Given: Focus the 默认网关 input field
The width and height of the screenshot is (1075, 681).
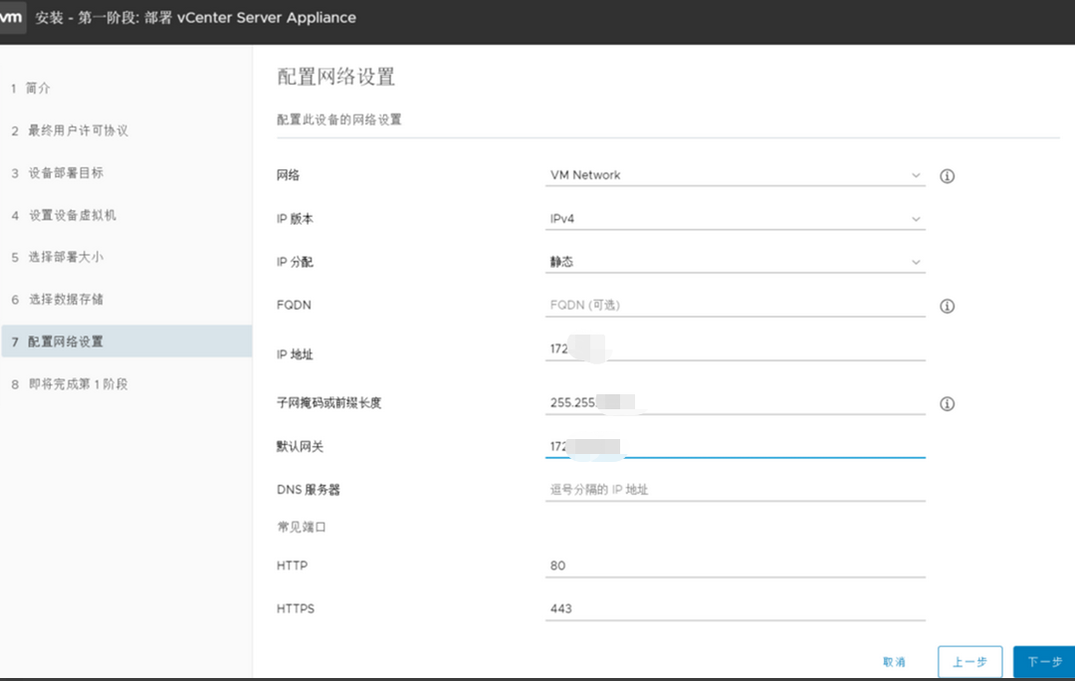Looking at the screenshot, I should pyautogui.click(x=735, y=446).
